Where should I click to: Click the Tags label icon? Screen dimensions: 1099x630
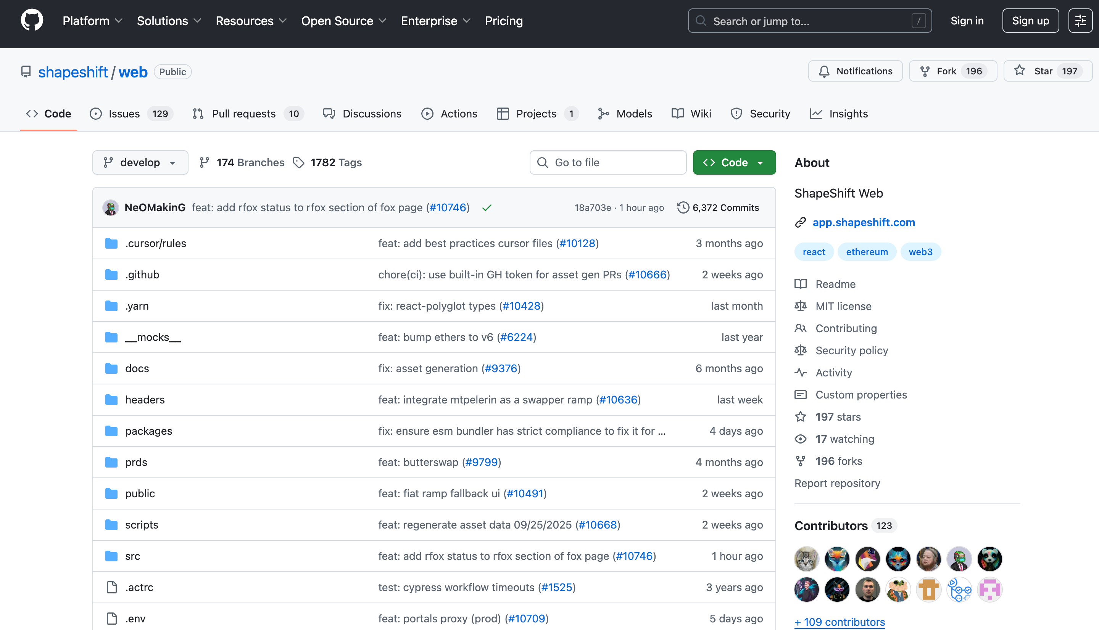[x=299, y=163]
